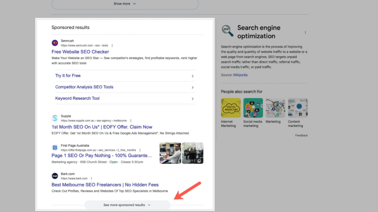Viewport: 378px width, 212px height.
Task: Open options menu for the Bark.com ad
Action: (91, 178)
